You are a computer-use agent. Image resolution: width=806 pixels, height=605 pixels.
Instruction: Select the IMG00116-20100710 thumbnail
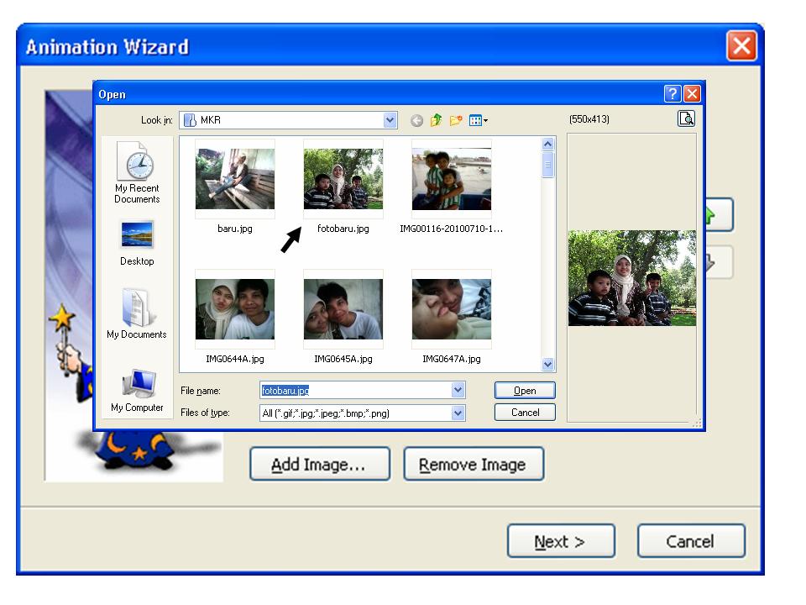[452, 179]
